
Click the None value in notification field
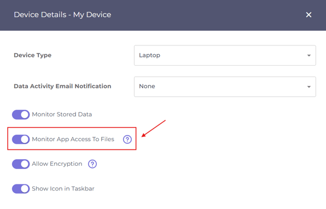(147, 86)
